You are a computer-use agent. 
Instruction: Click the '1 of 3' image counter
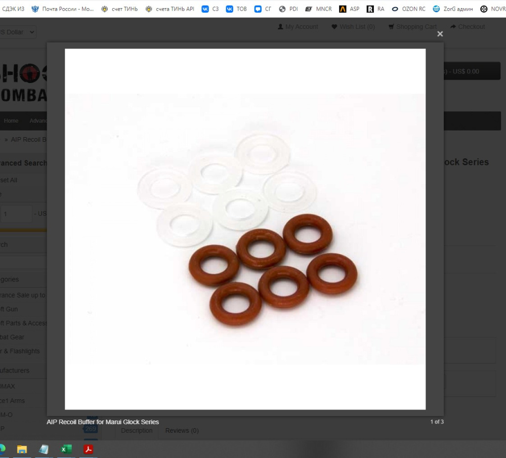tap(437, 422)
